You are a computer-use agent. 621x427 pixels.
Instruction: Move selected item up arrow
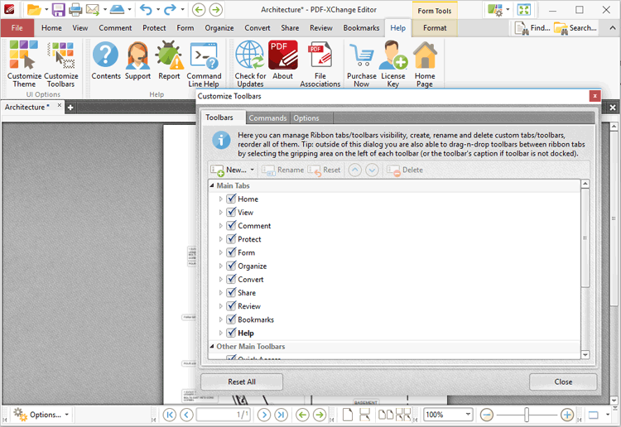point(355,170)
